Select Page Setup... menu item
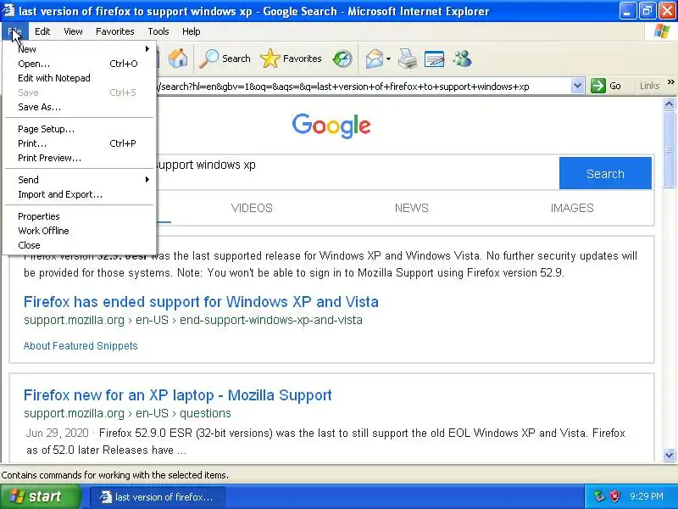This screenshot has width=678, height=509. pos(80,129)
